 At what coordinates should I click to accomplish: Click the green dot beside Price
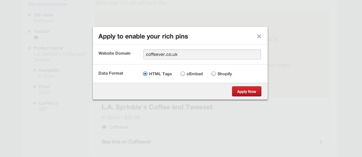pos(34,87)
